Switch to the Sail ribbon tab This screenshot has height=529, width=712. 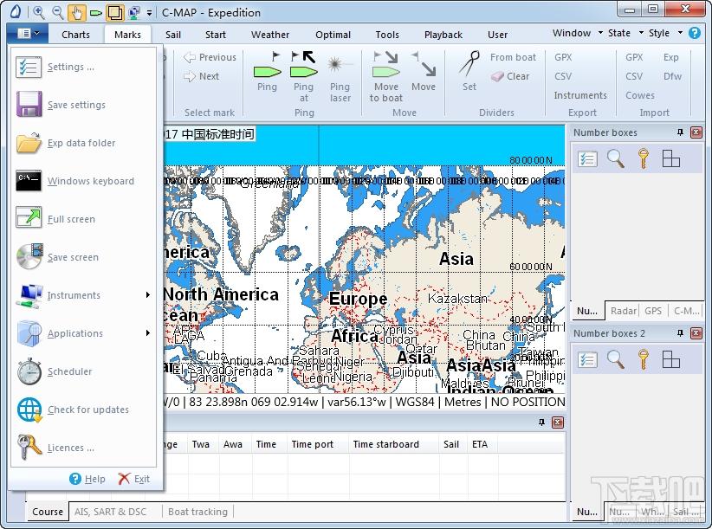(173, 35)
